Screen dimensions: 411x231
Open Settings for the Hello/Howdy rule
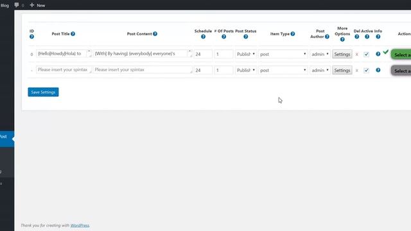tap(342, 54)
